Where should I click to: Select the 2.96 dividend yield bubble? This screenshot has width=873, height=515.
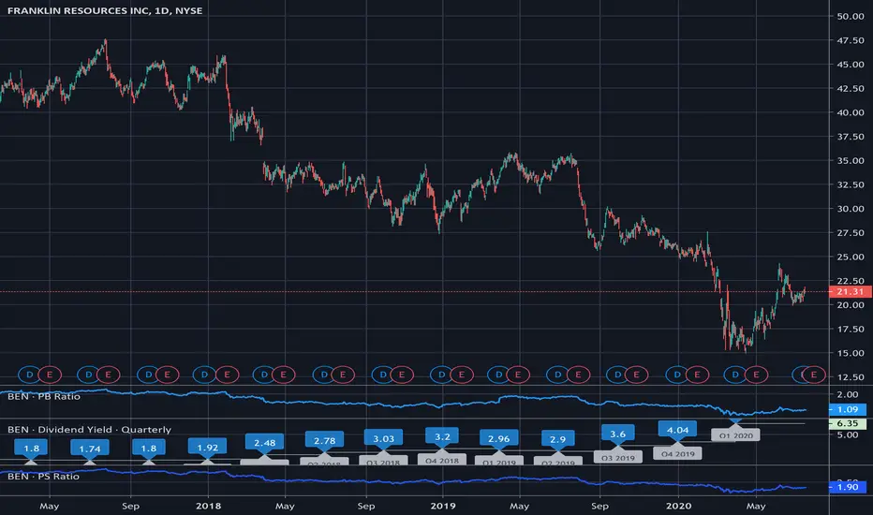click(x=499, y=439)
